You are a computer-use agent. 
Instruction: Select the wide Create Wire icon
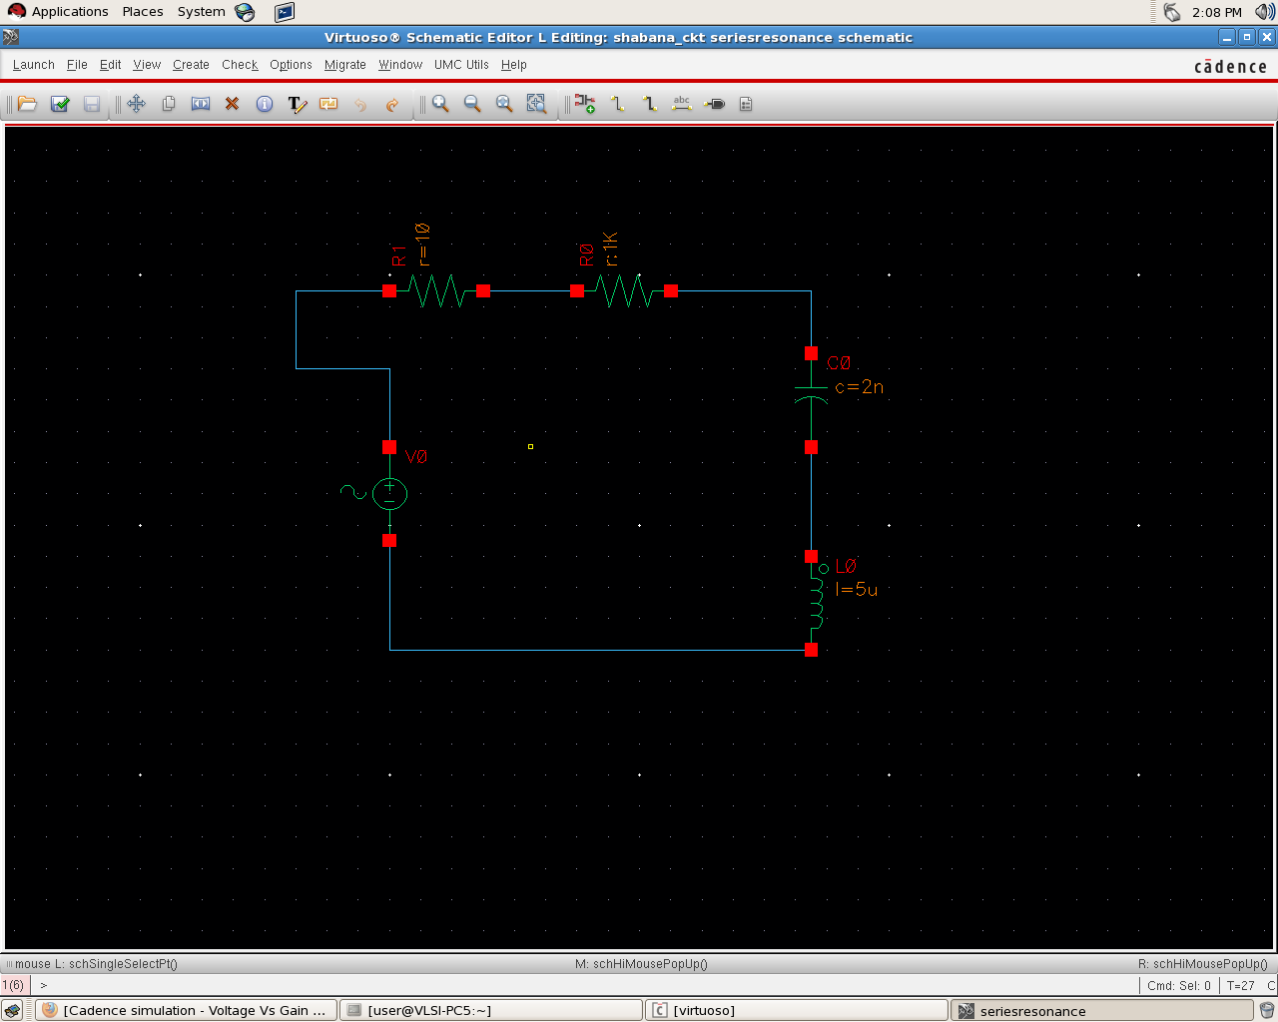[x=650, y=104]
